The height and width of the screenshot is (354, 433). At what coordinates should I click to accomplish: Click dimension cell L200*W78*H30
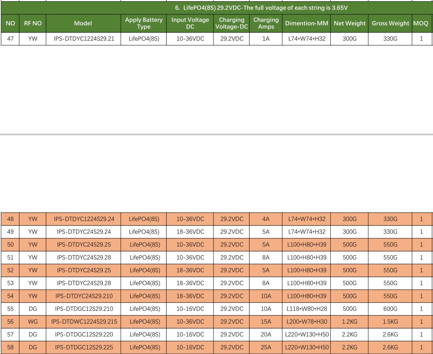point(307,322)
